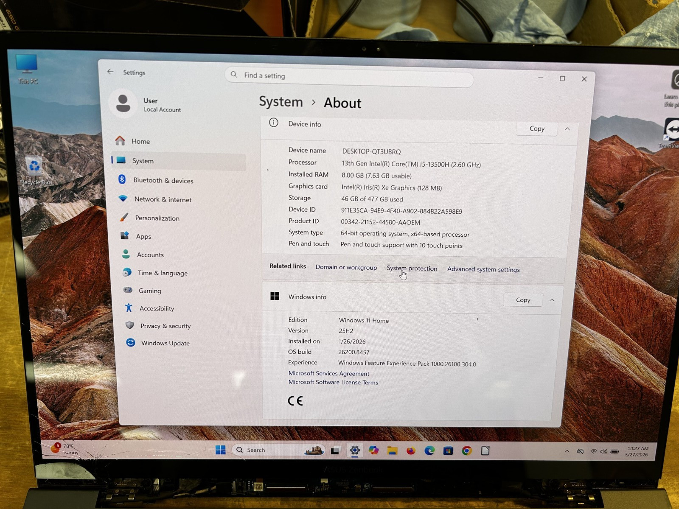Click the System breadcrumb in header

(281, 102)
